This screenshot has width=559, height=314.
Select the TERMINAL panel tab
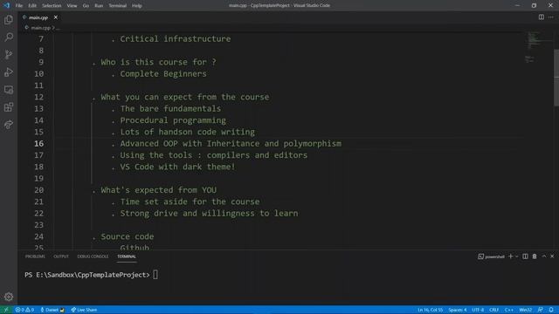[127, 256]
